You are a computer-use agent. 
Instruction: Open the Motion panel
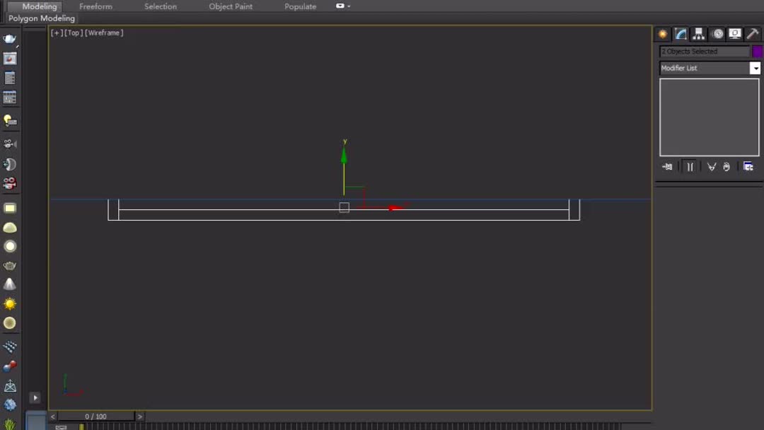click(717, 33)
